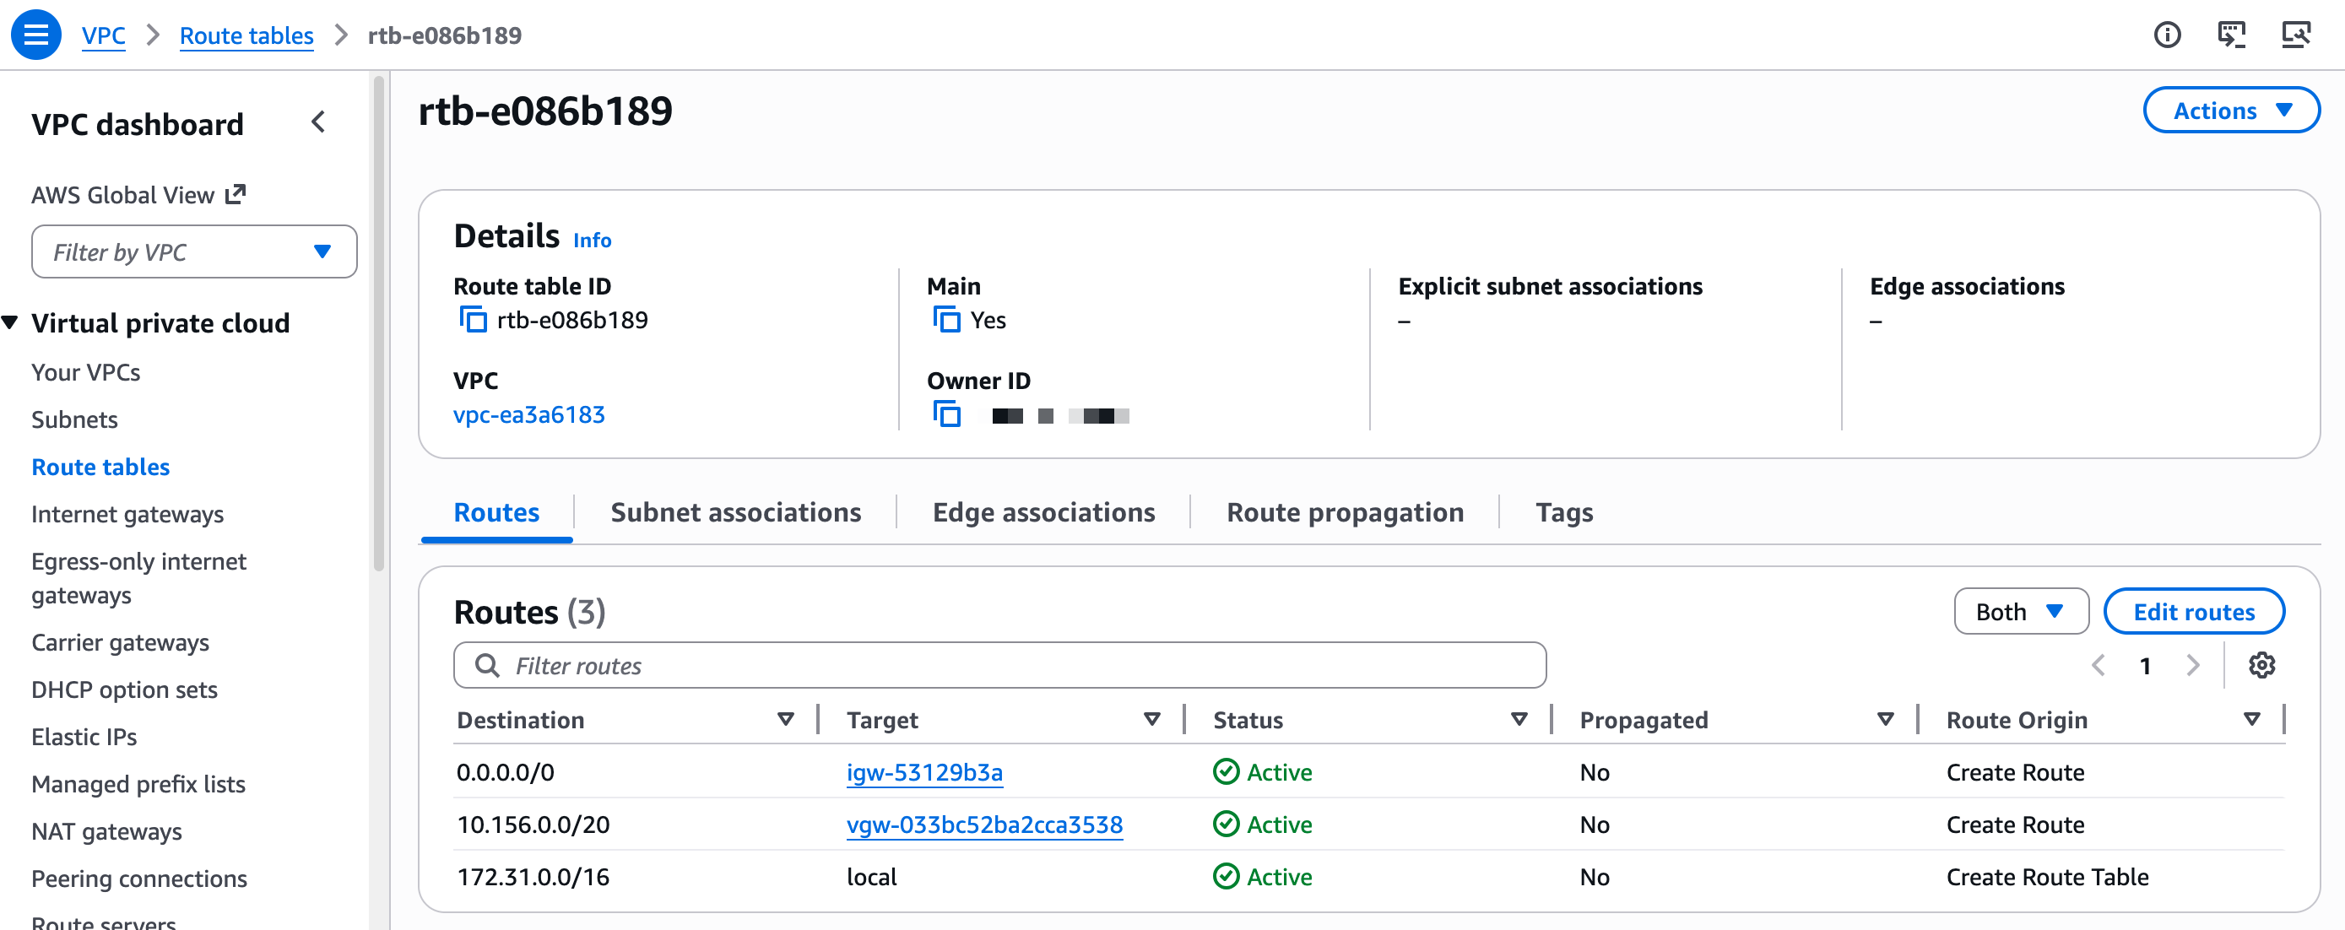Copy the Owner ID
Viewport: 2345px width, 930px height.
click(945, 414)
